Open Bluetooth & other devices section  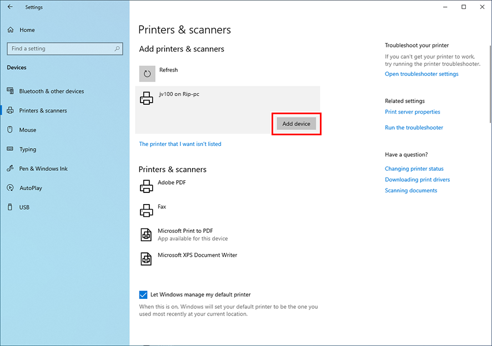[x=51, y=91]
